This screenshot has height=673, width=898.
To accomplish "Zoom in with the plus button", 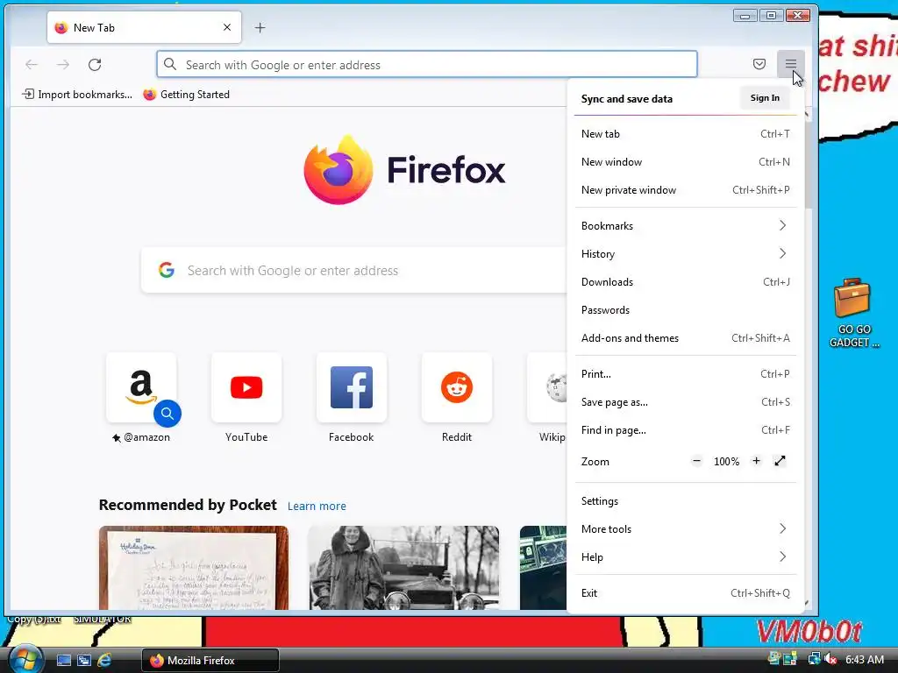I will pyautogui.click(x=756, y=461).
